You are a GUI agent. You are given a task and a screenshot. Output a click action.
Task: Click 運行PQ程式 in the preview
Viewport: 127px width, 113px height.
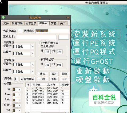94,52
